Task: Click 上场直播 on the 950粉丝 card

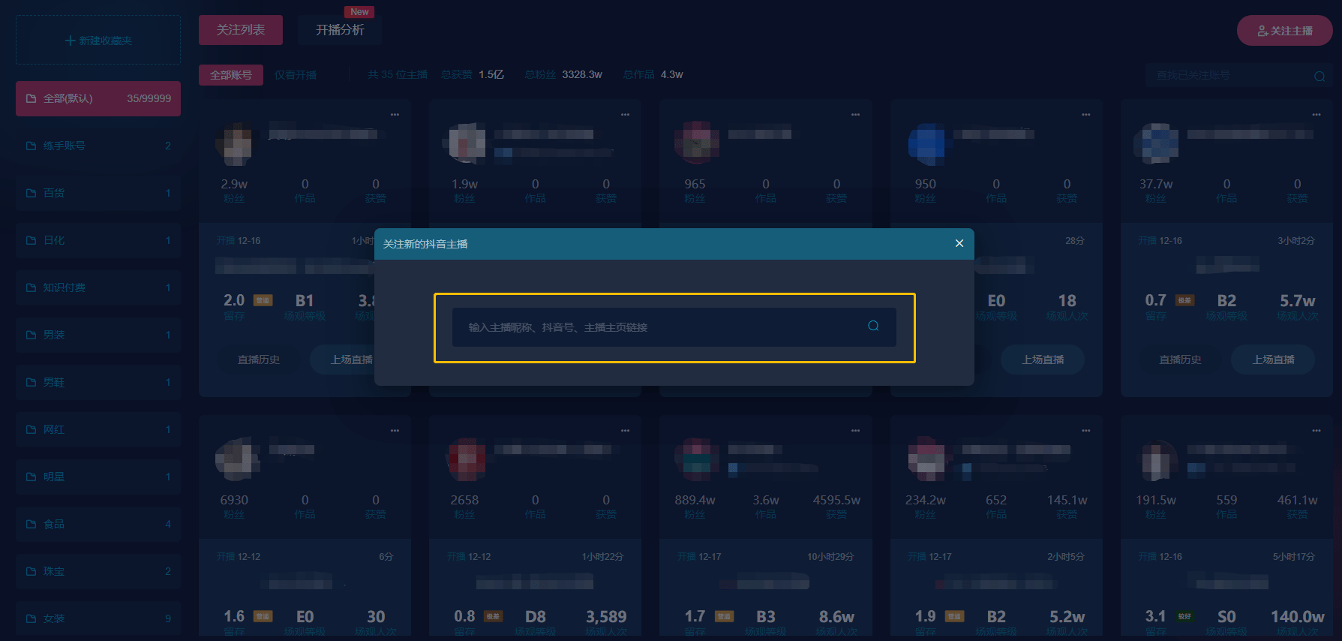Action: click(x=1043, y=360)
